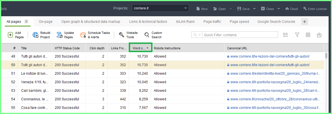Click the Close project icon

coord(263,9)
